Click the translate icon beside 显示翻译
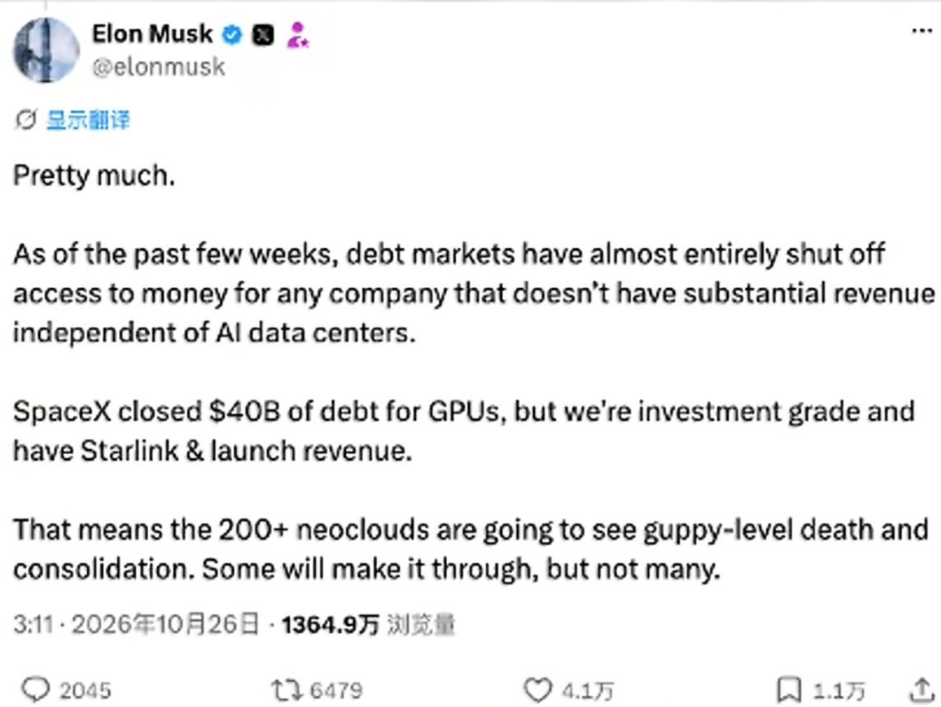Viewport: 941px width, 707px height. coord(25,120)
